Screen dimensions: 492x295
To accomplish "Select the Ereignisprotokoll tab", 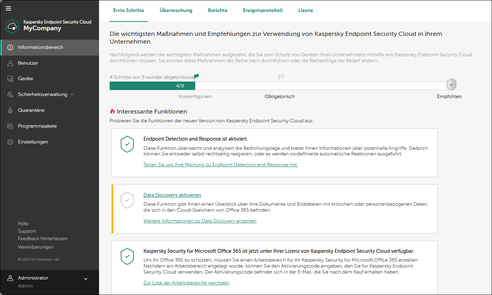I will click(x=263, y=11).
